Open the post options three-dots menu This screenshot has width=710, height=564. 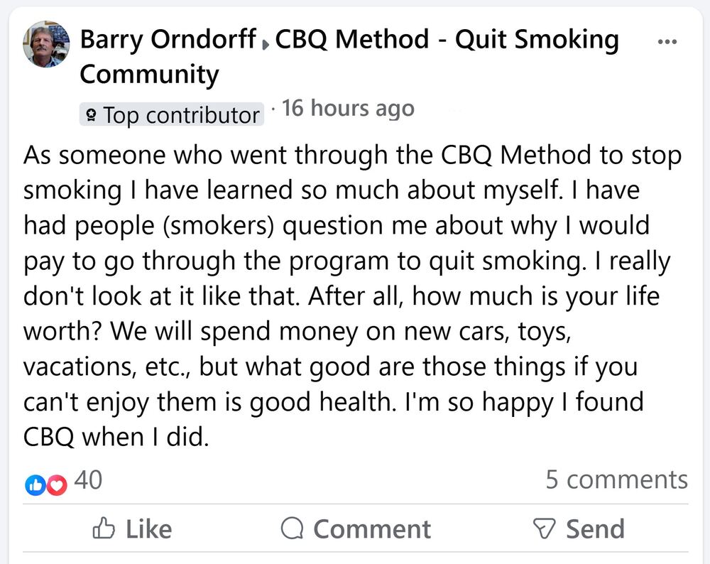pos(668,42)
